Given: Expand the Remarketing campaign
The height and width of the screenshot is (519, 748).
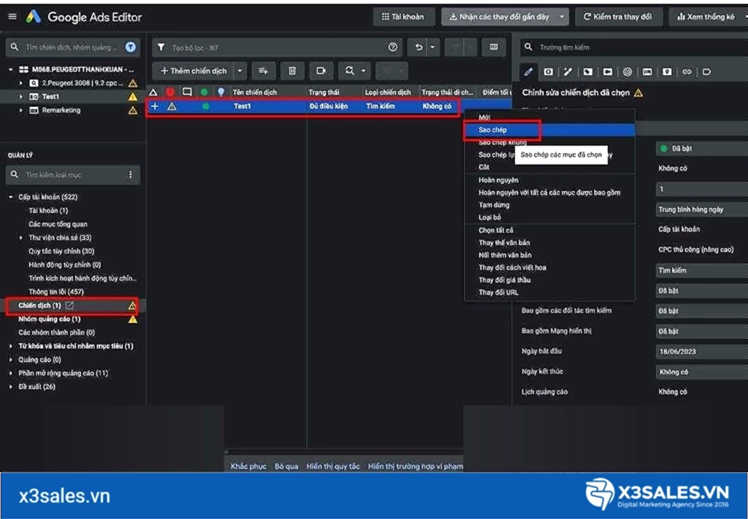Looking at the screenshot, I should tap(20, 110).
